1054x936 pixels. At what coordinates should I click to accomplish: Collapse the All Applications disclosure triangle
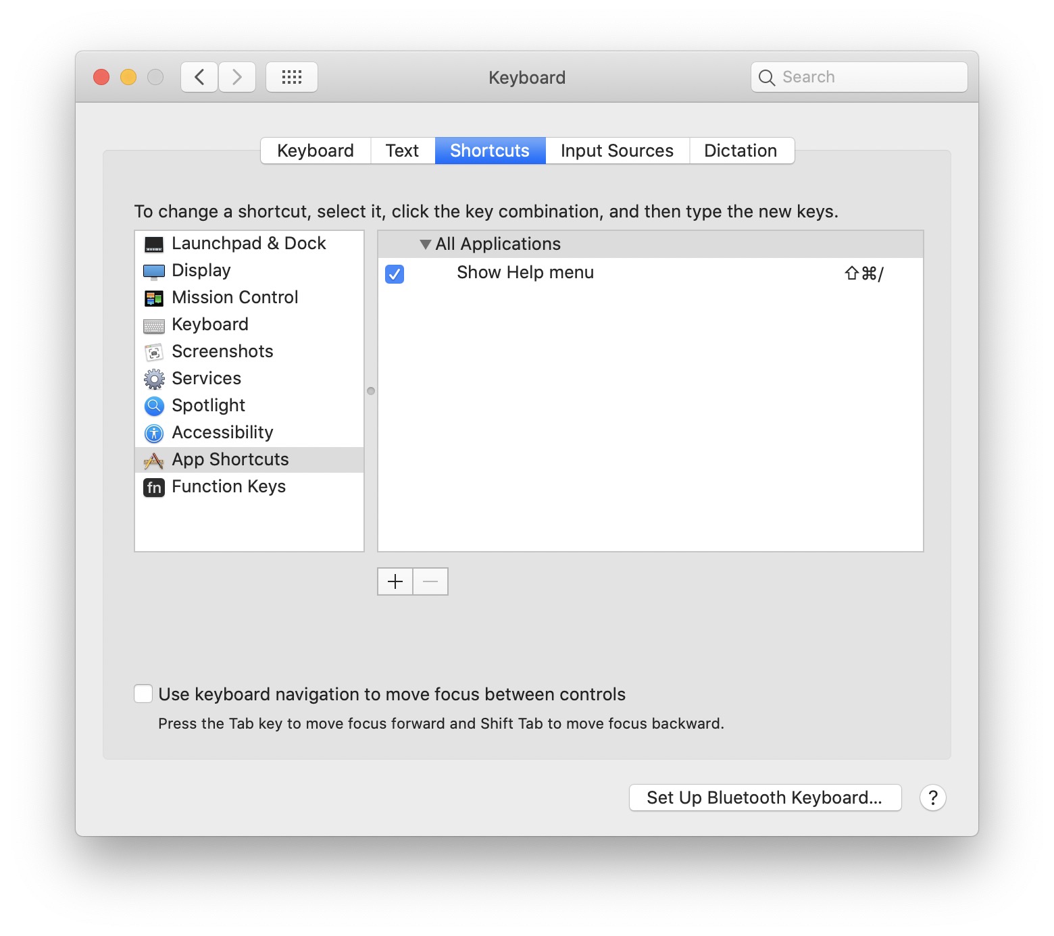pos(425,244)
